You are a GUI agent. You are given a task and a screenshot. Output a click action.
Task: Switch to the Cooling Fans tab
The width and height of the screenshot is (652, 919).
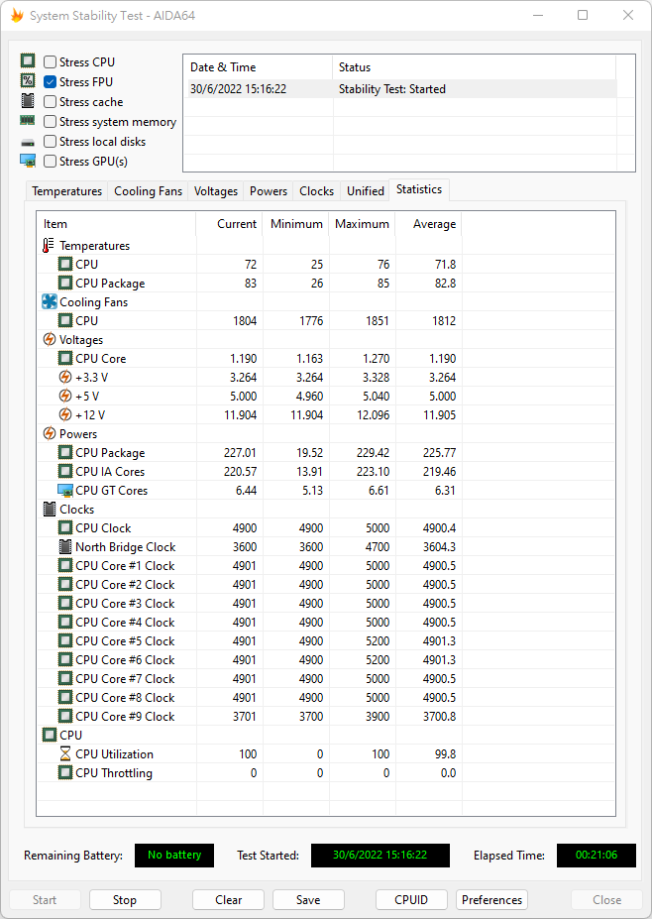[149, 191]
